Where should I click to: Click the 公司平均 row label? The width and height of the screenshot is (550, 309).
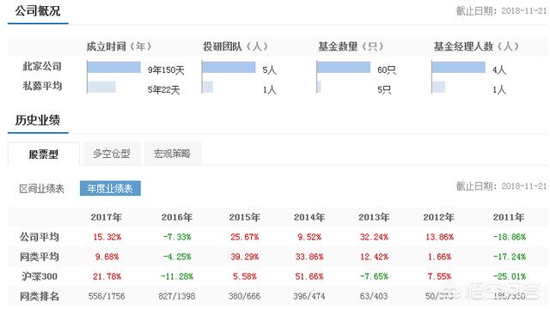coord(40,237)
